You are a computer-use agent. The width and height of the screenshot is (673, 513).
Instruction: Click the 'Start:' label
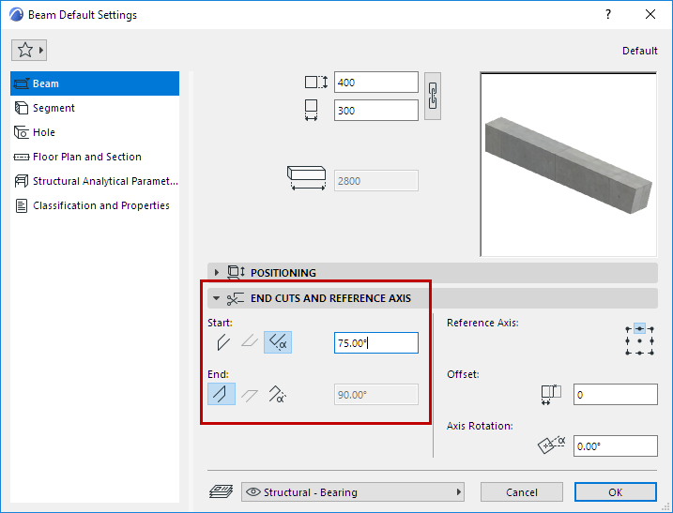(x=220, y=323)
